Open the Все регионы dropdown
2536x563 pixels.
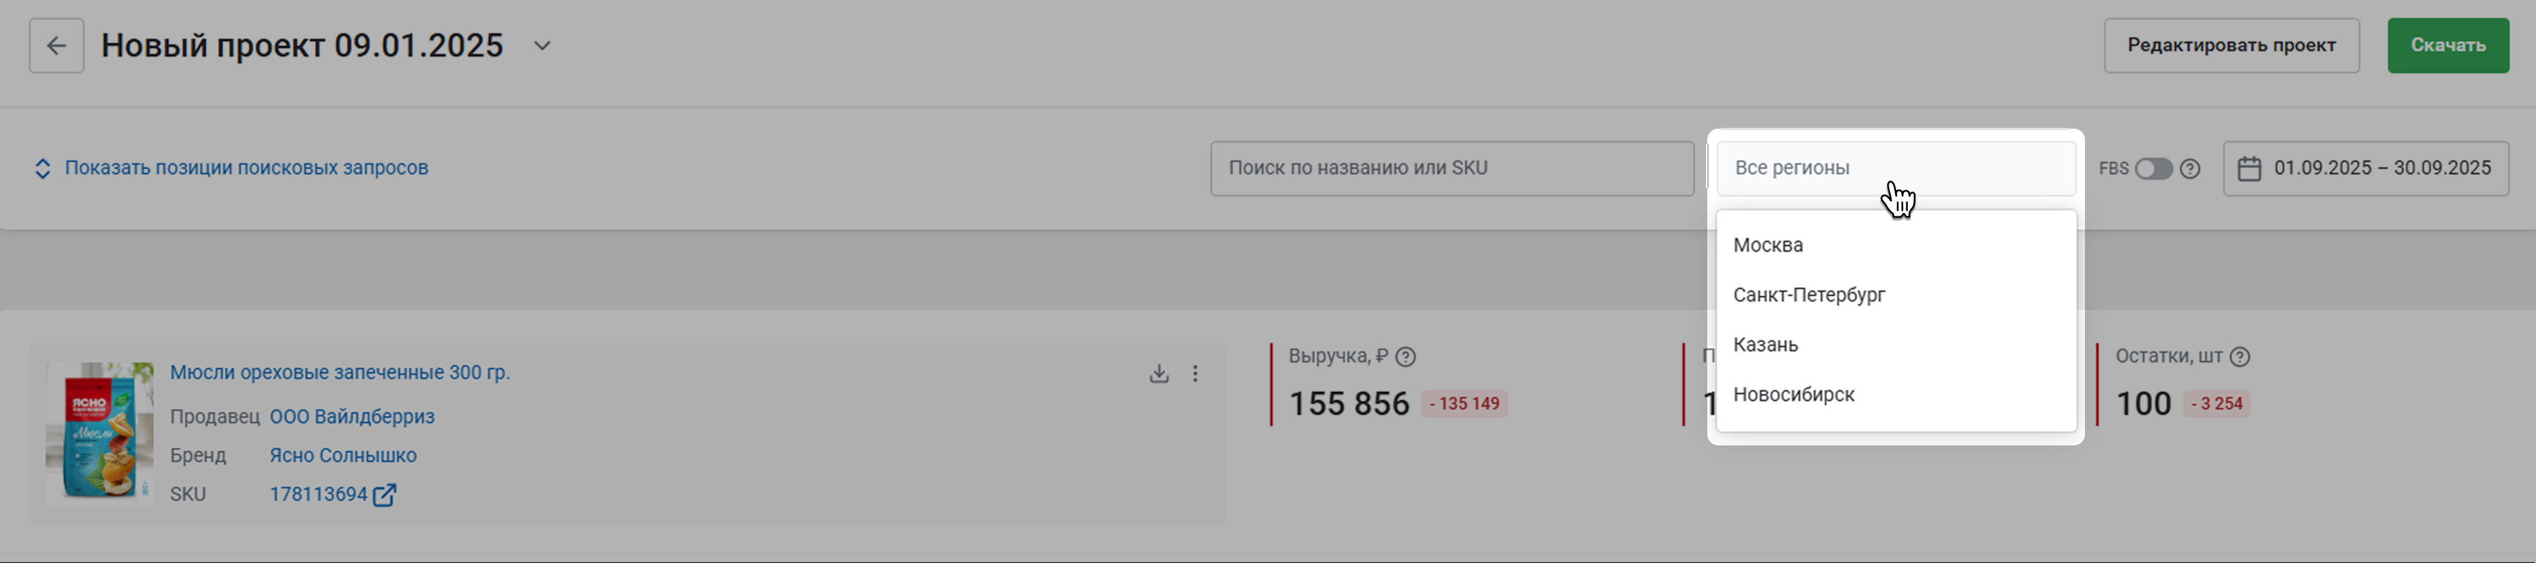click(1895, 168)
